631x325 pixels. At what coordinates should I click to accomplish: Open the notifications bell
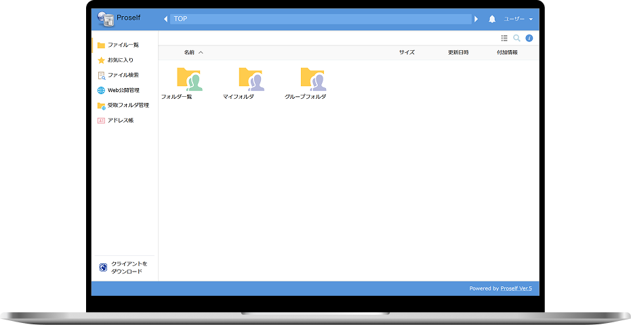(x=492, y=19)
